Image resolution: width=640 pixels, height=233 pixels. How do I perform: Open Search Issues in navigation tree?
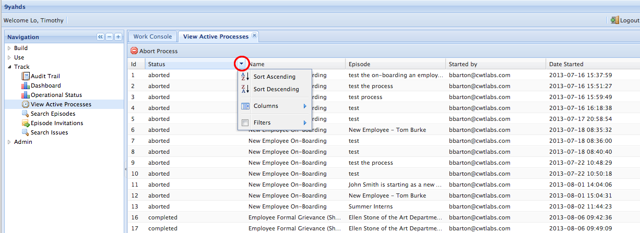pyautogui.click(x=49, y=132)
